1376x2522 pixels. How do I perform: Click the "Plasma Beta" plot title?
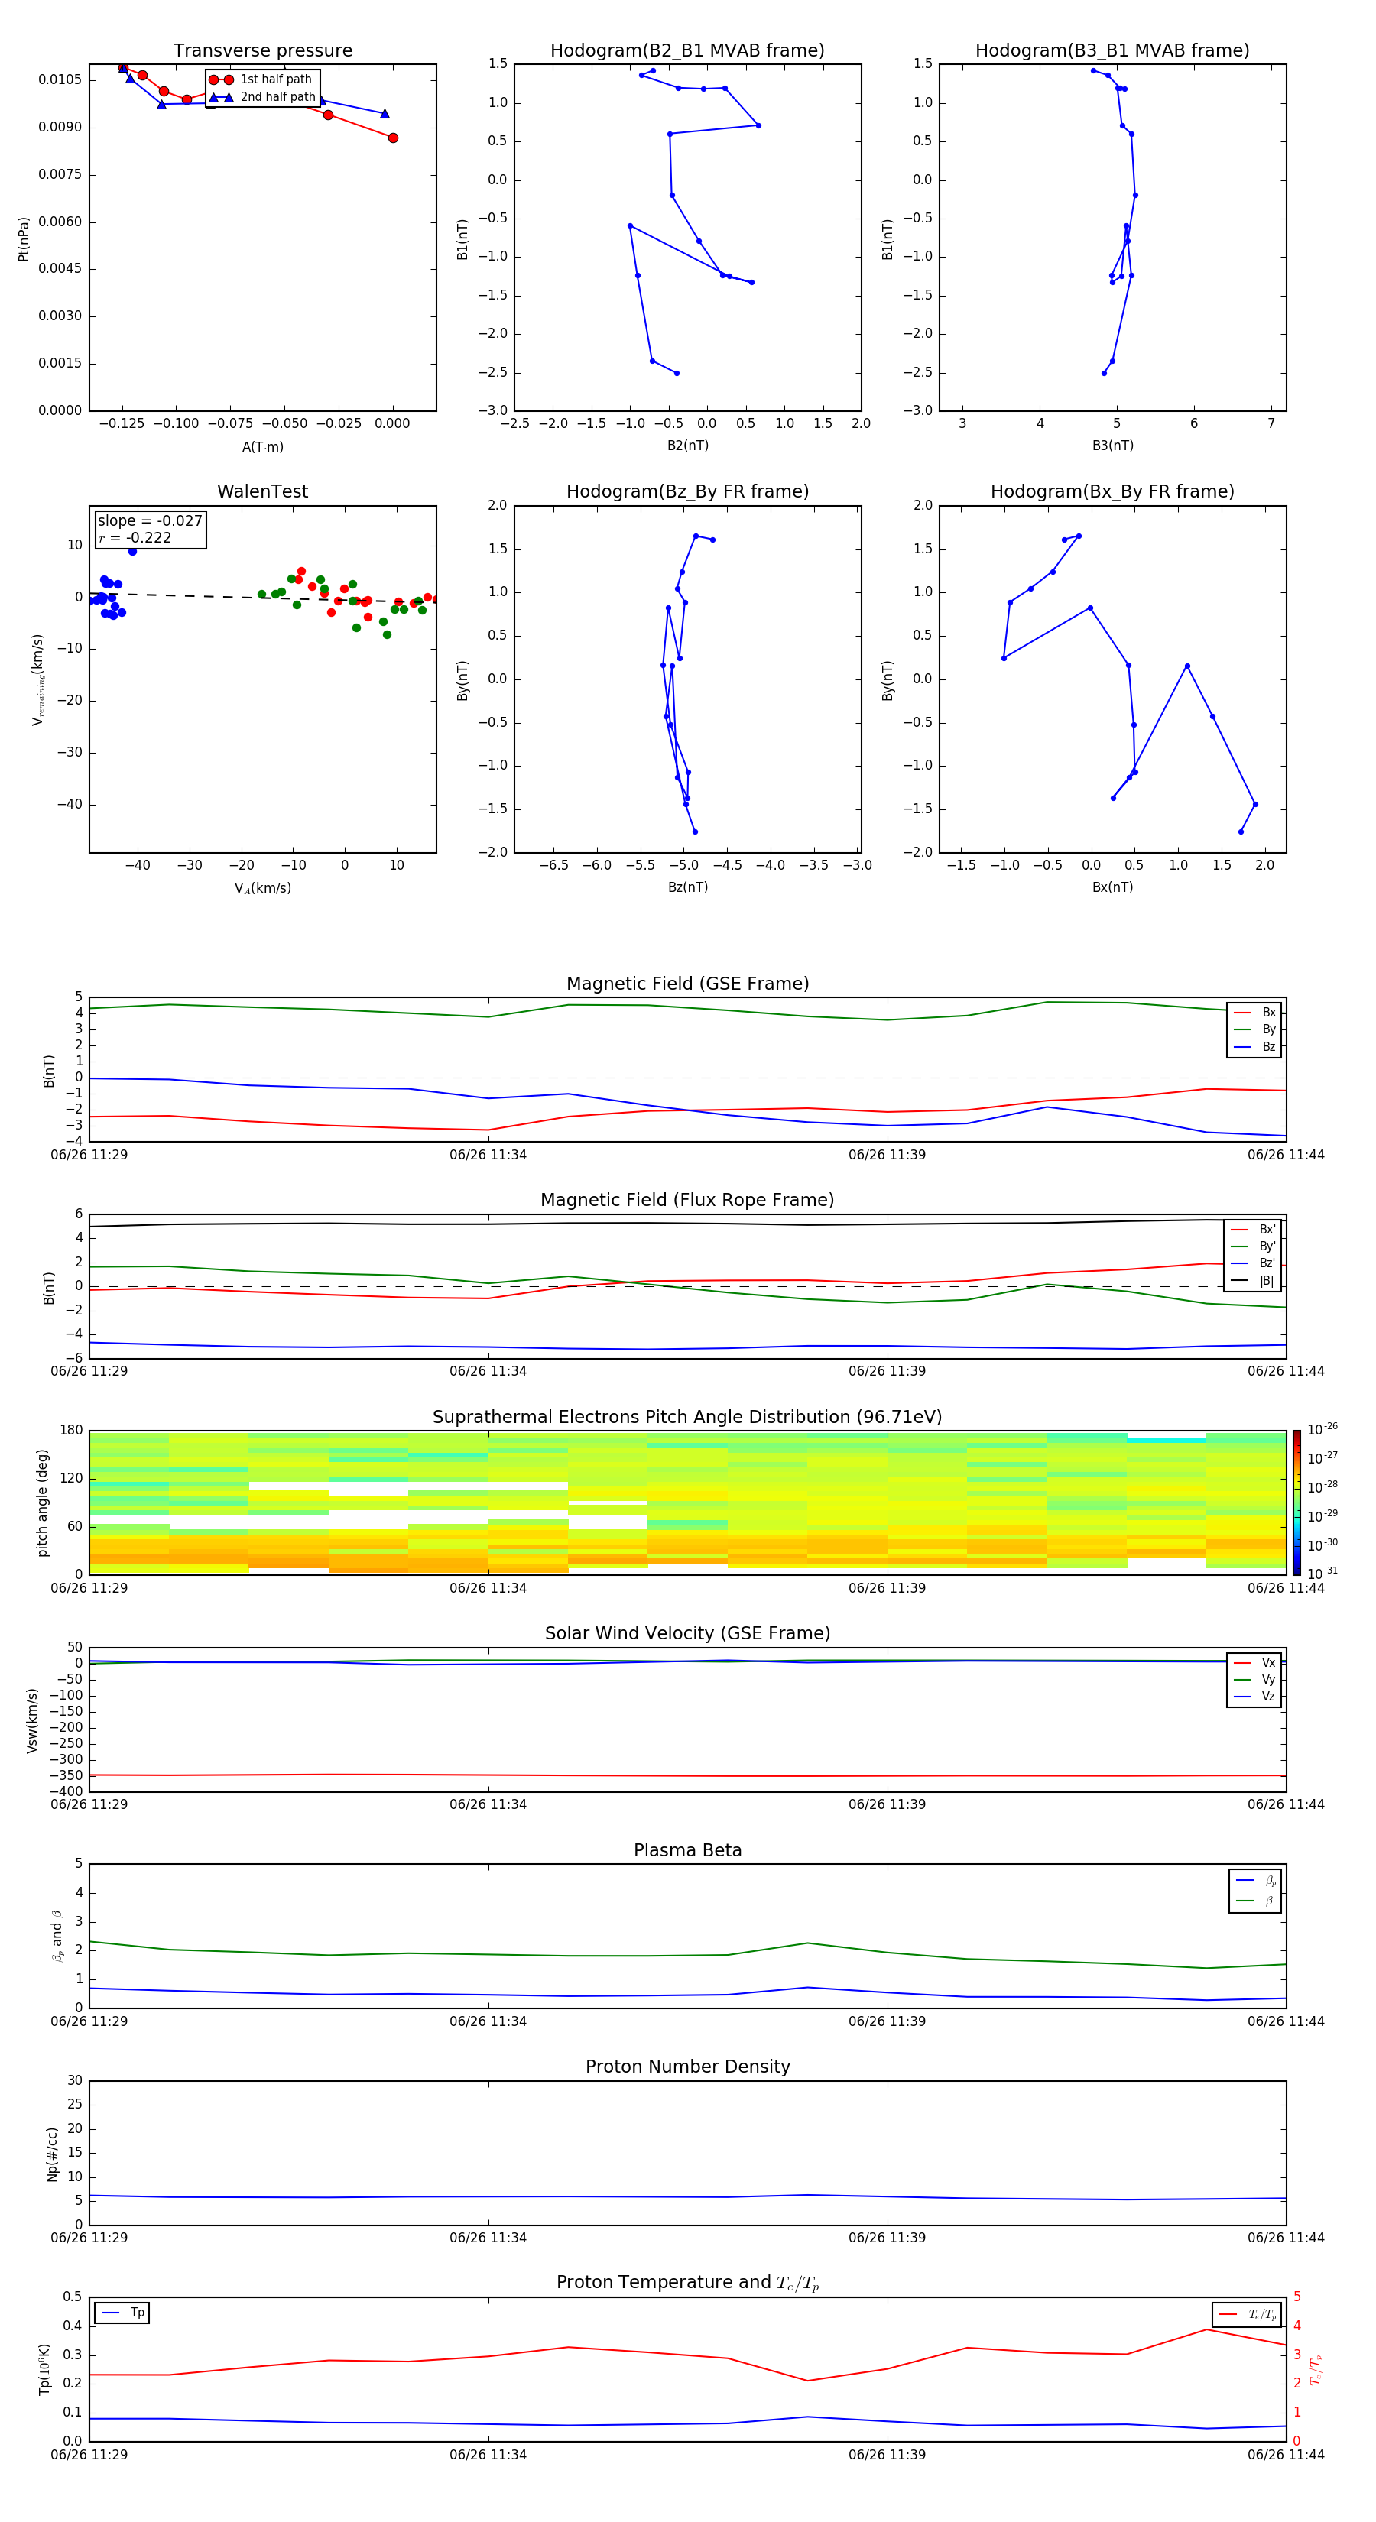(687, 1851)
